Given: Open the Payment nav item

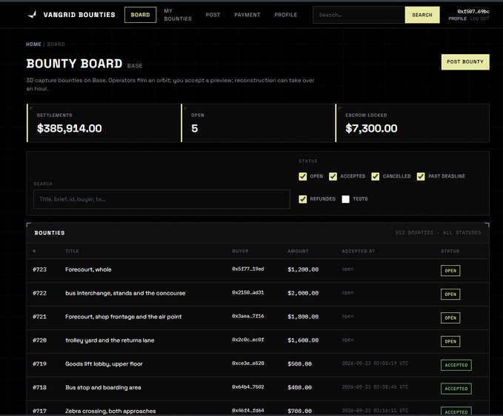Looking at the screenshot, I should click(247, 15).
